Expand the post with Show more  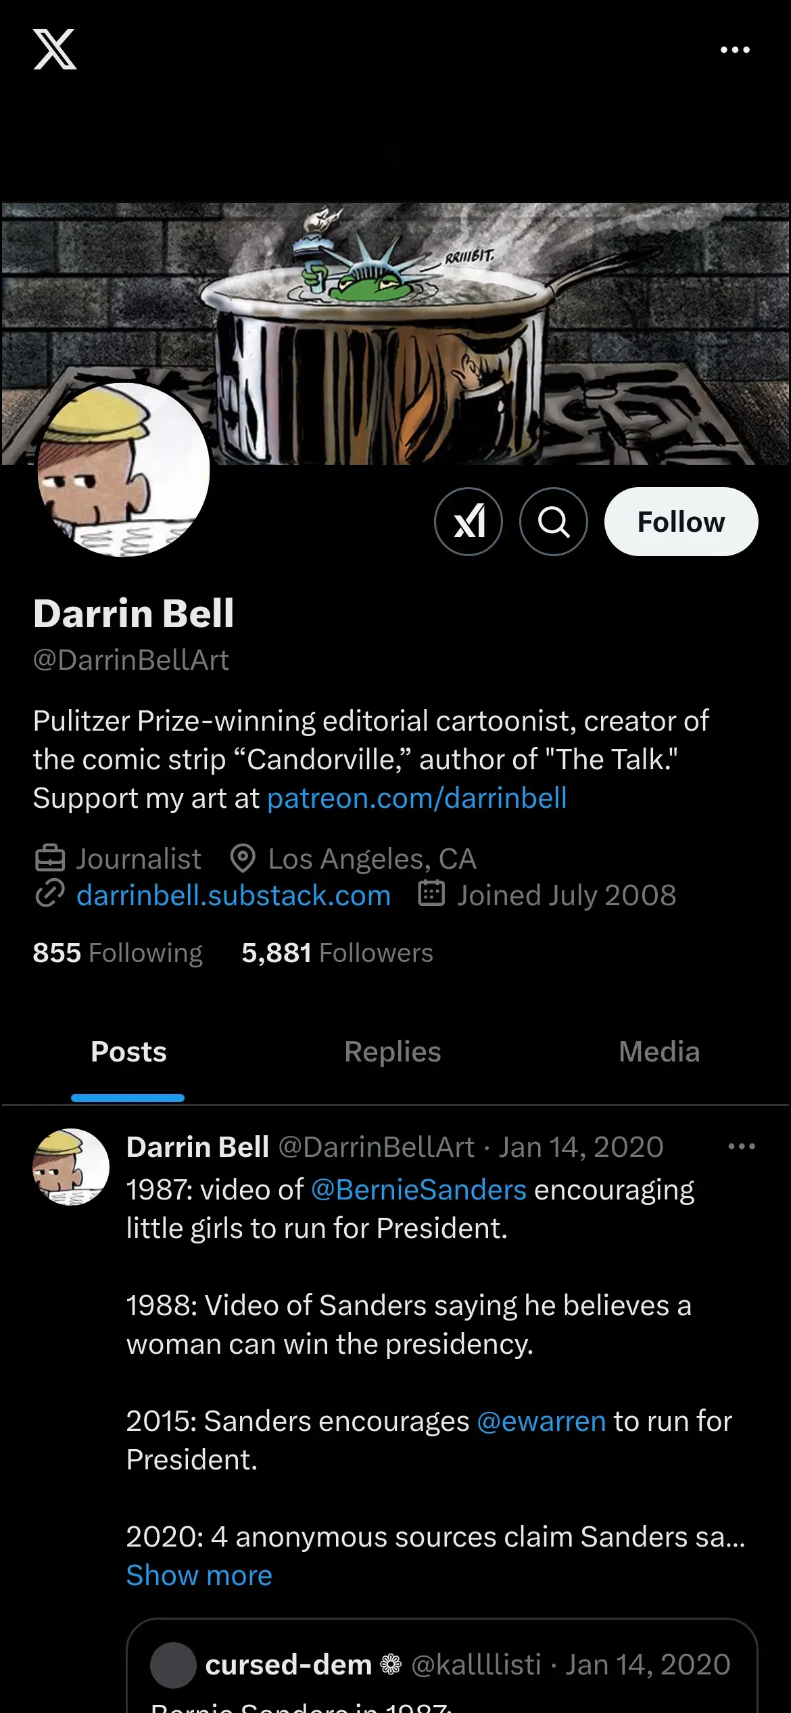(199, 1575)
